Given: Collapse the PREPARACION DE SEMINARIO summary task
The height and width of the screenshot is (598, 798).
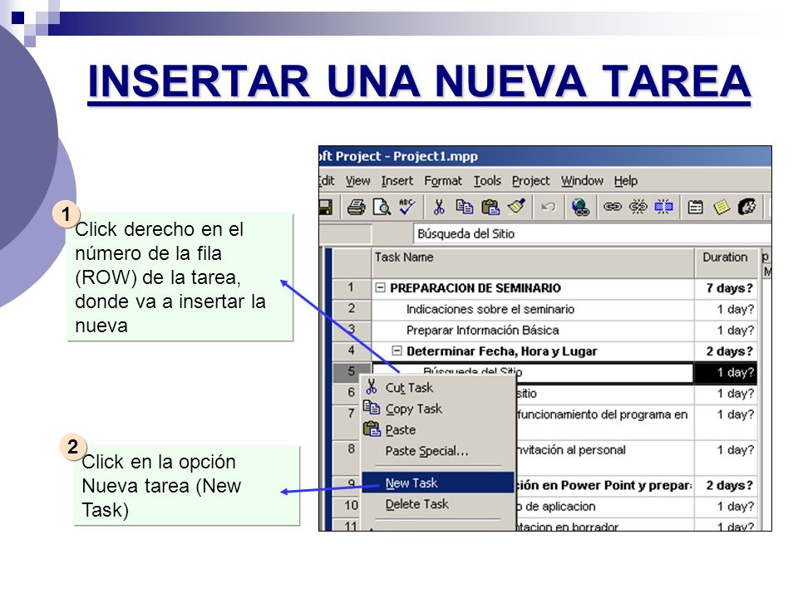Looking at the screenshot, I should pos(380,288).
